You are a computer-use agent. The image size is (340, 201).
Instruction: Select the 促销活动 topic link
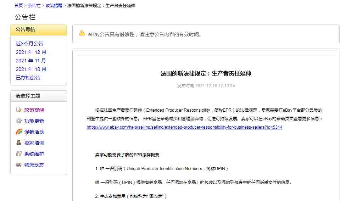pos(34,132)
